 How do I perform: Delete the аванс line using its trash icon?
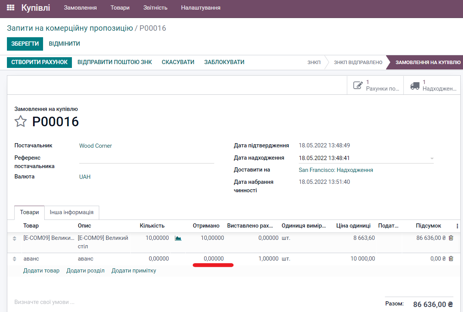click(x=451, y=258)
